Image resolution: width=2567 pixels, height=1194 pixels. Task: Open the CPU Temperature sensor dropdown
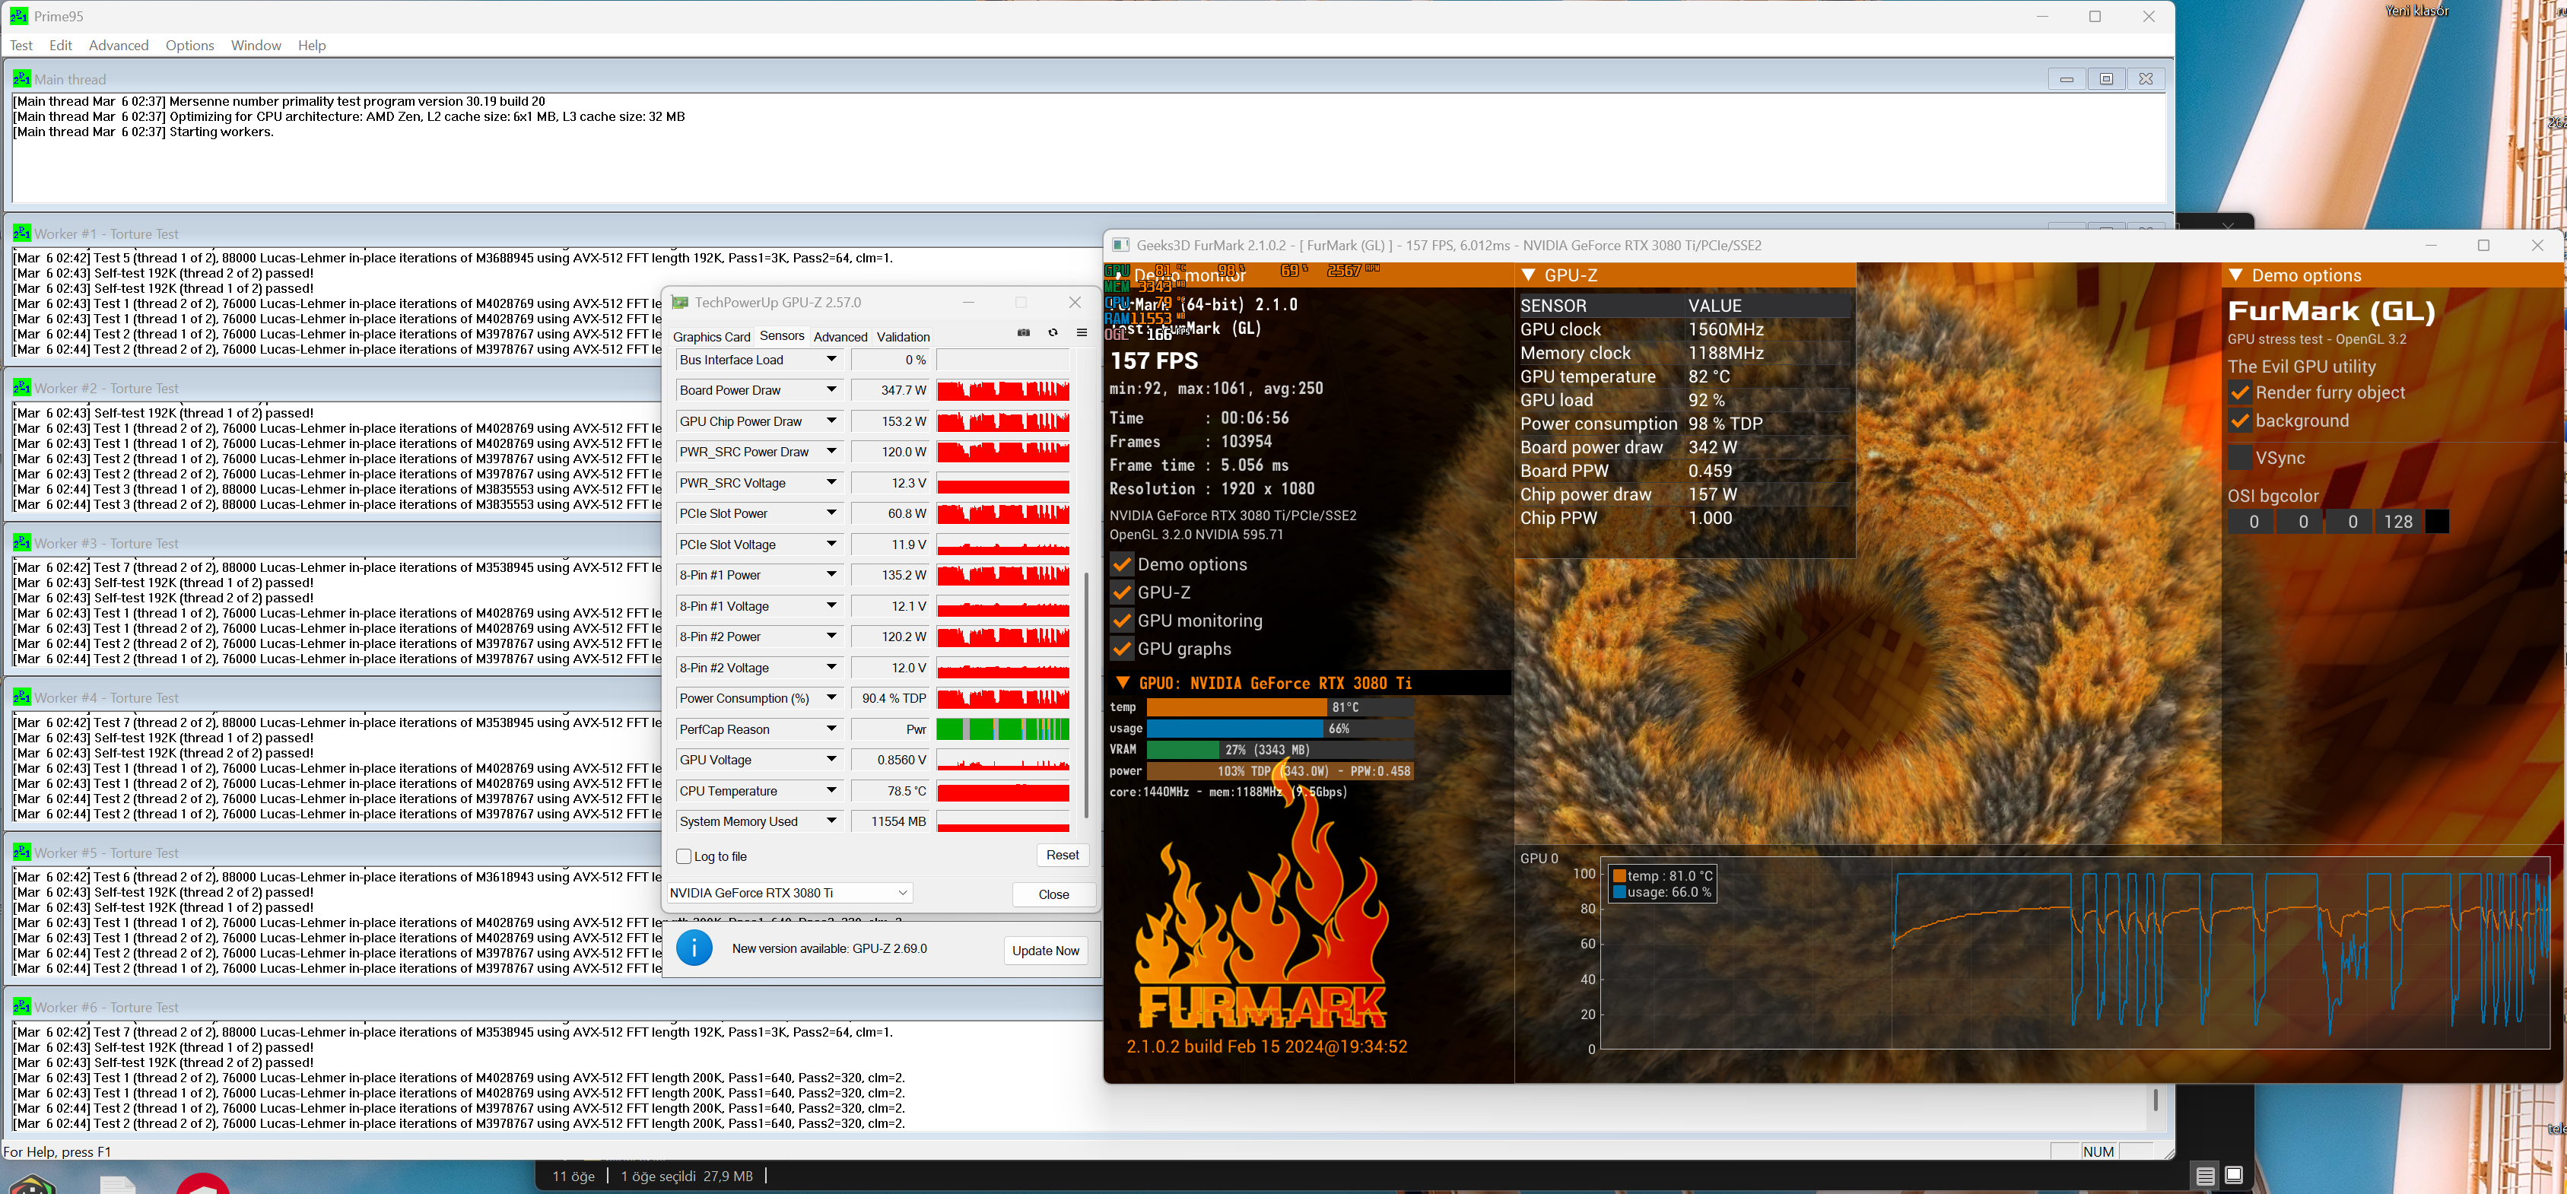[x=831, y=790]
